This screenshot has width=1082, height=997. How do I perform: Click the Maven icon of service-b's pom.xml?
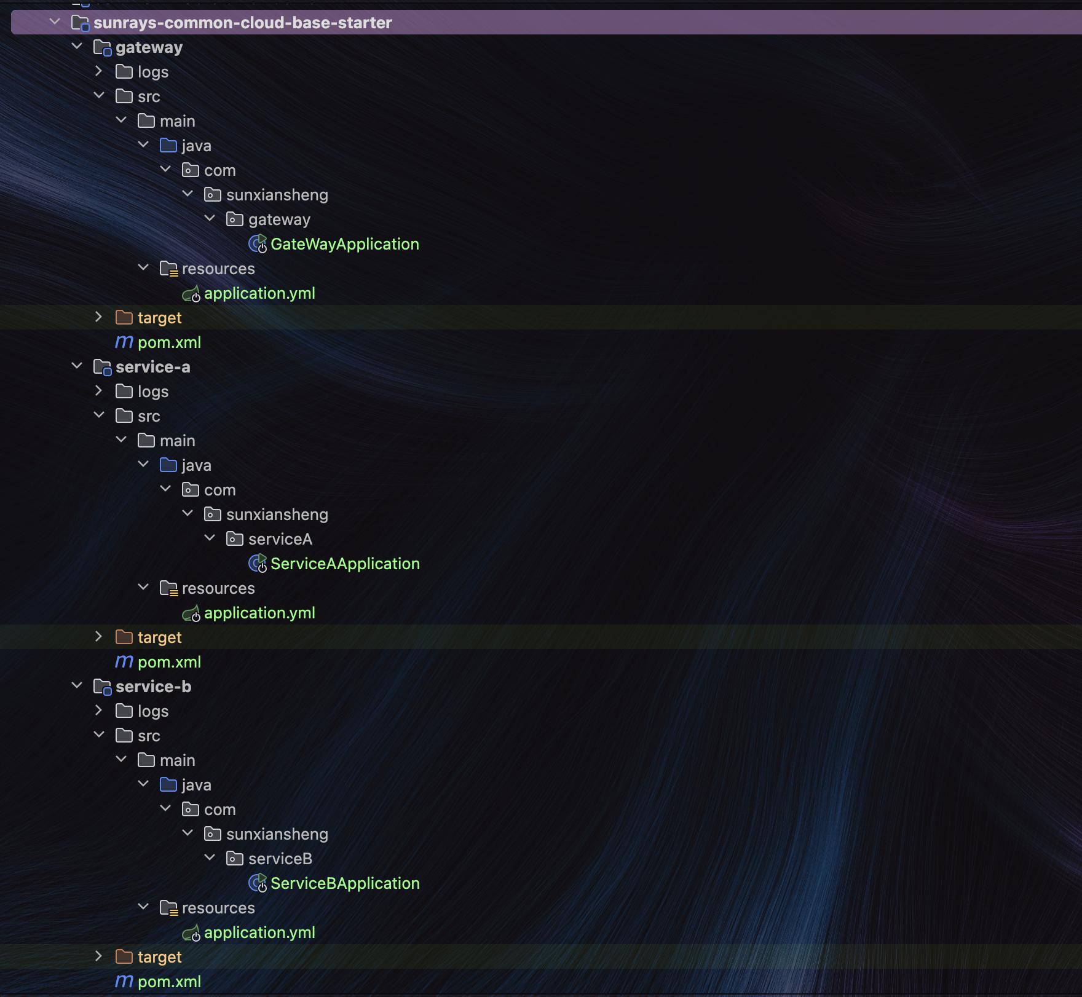click(124, 982)
